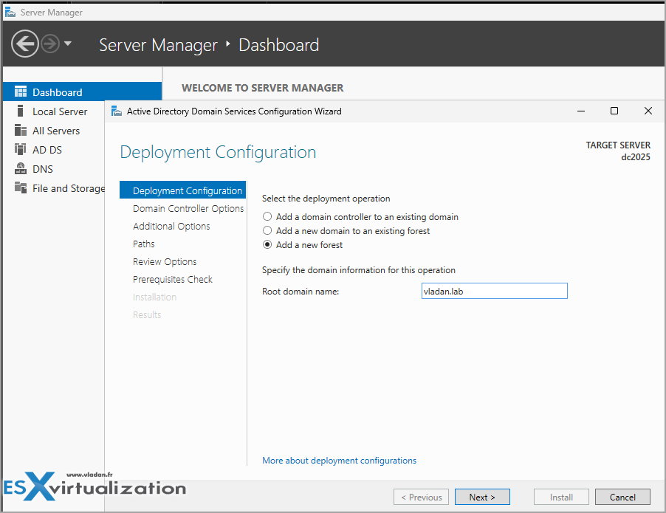Click the AD DS wizard title icon
The width and height of the screenshot is (666, 513).
(117, 111)
